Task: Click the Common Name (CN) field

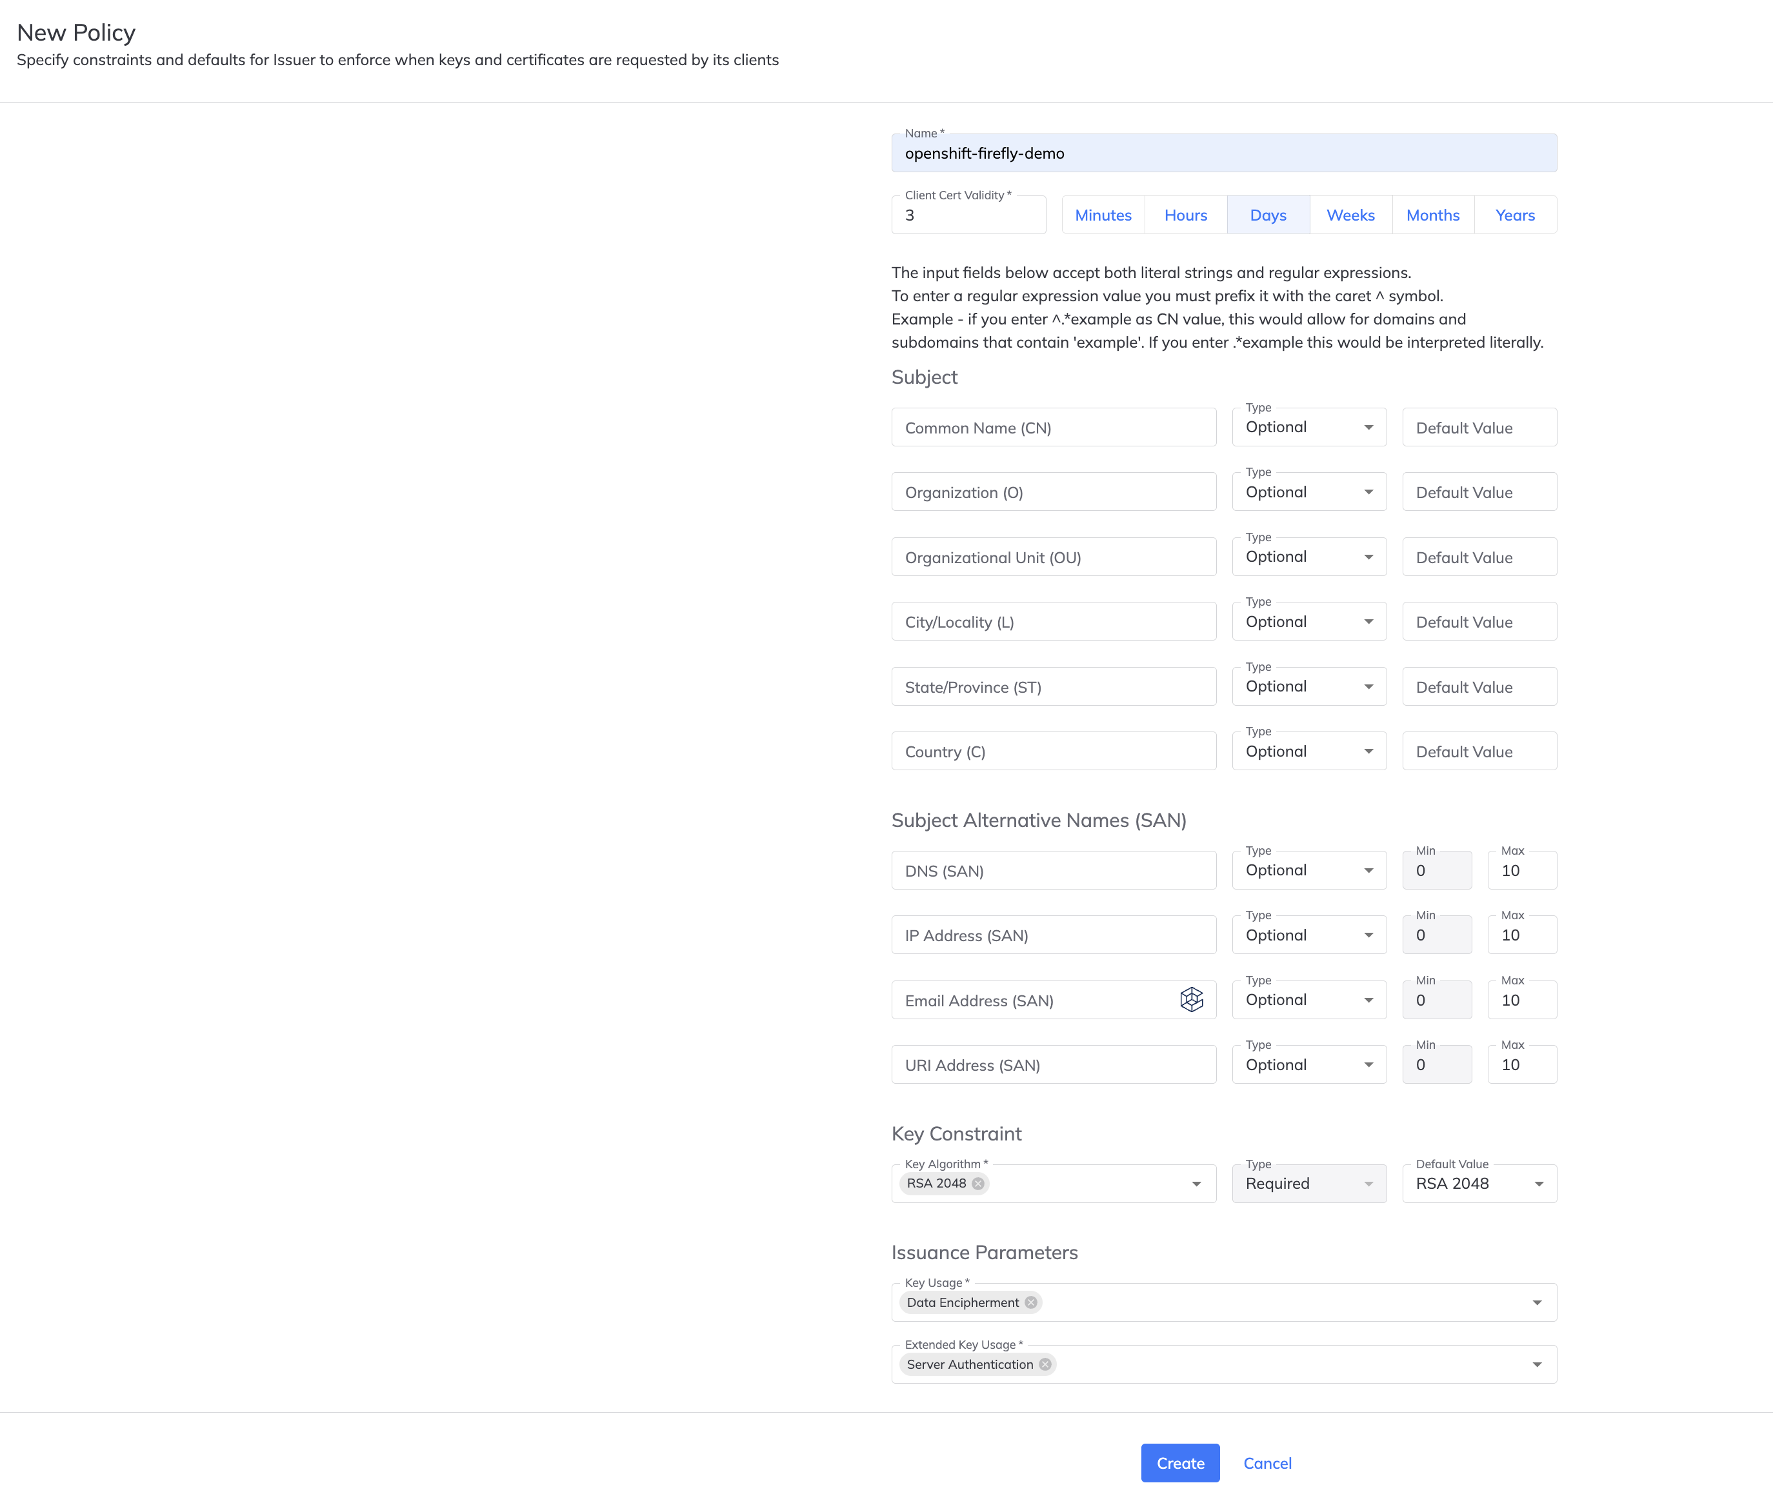Action: pos(1054,427)
